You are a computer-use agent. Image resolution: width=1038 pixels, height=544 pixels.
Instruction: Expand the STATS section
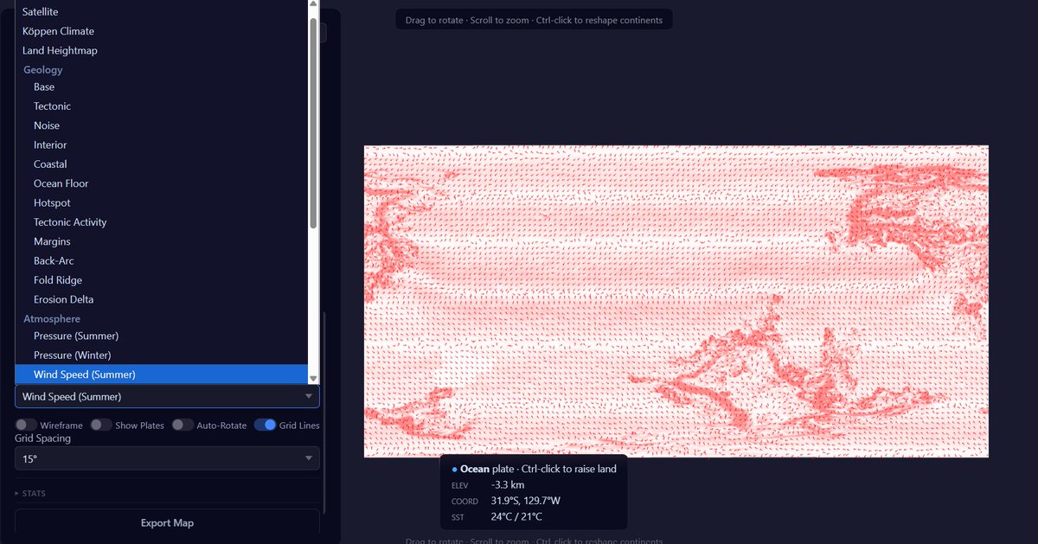(30, 493)
